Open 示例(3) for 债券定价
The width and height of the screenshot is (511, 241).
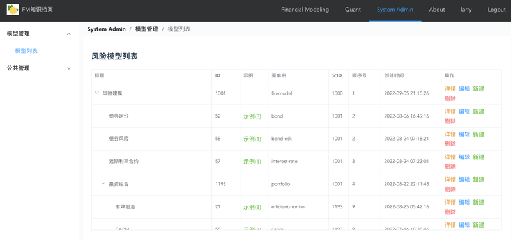point(252,116)
